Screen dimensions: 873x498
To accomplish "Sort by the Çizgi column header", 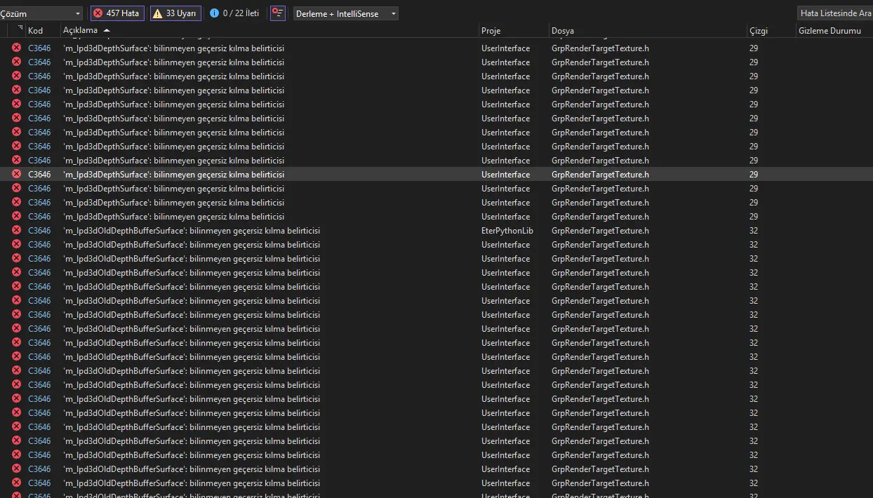I will click(758, 31).
